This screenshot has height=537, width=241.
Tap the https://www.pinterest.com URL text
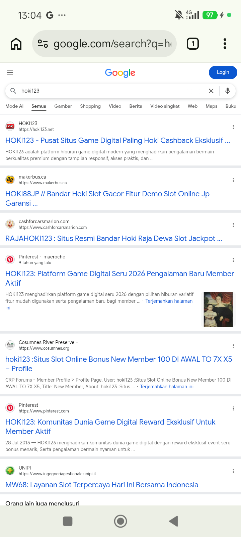(x=44, y=411)
